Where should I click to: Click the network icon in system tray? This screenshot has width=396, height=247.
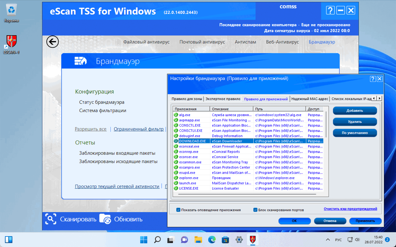click(x=350, y=240)
